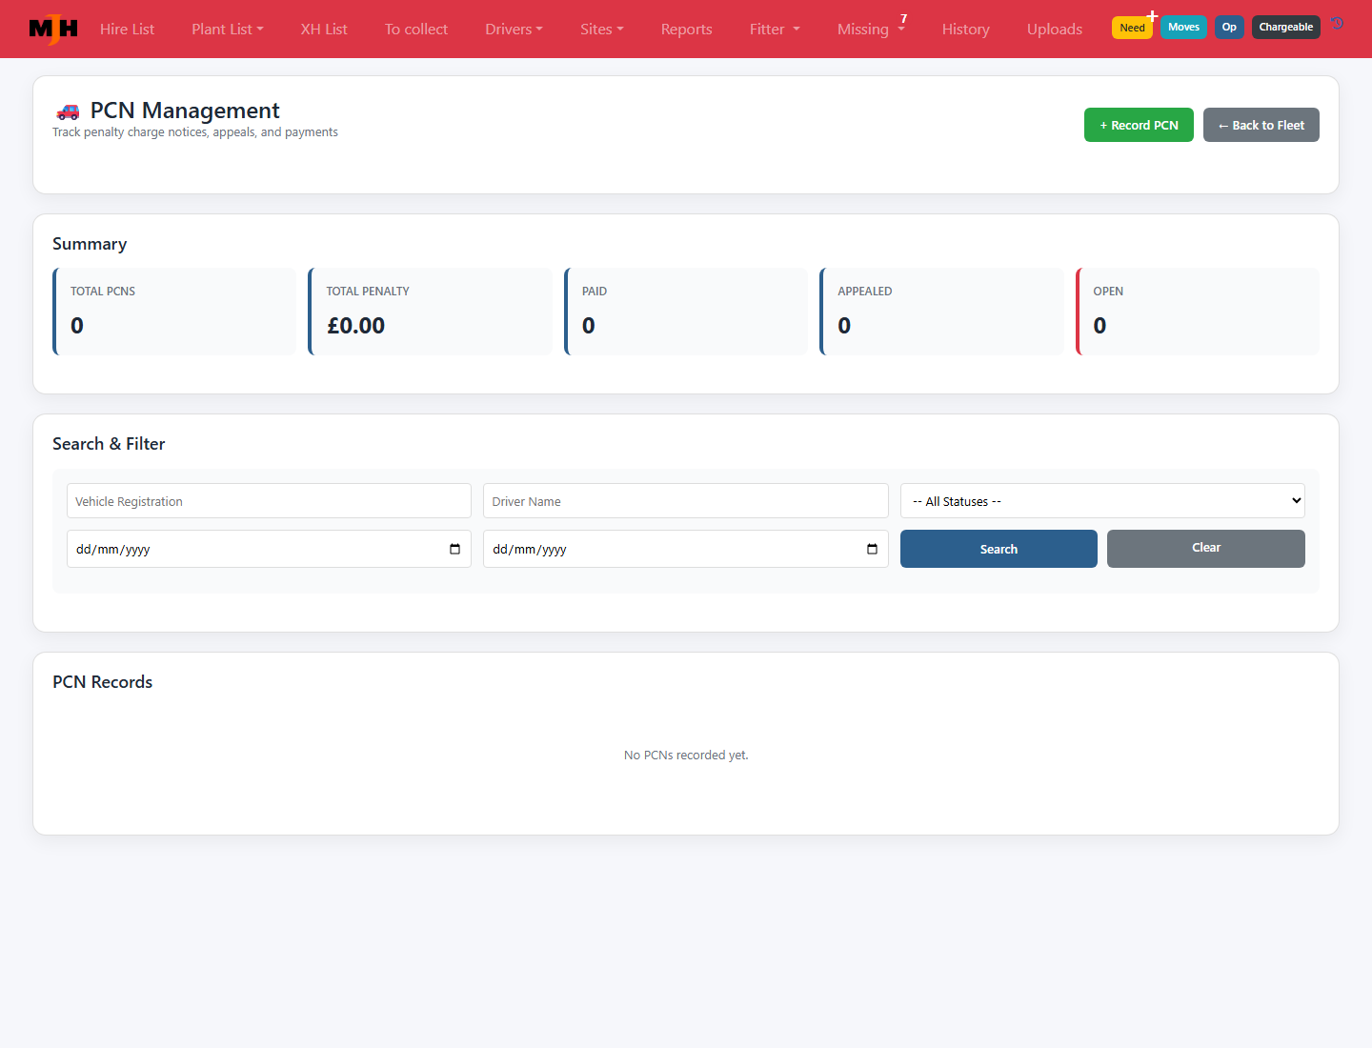Expand the Drivers dropdown menu
The width and height of the screenshot is (1372, 1048).
[x=514, y=30]
